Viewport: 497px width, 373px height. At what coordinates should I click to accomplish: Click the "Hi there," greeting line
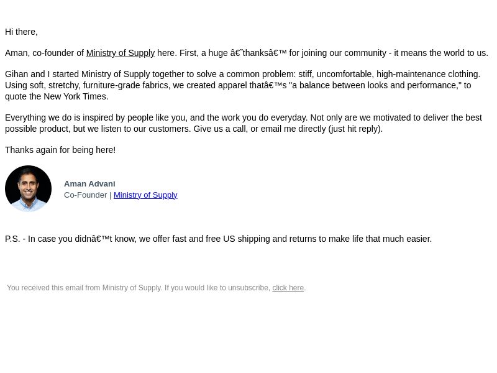coord(21,32)
